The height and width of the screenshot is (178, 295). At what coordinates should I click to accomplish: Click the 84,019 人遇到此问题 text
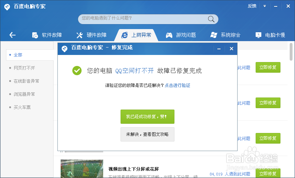coord(230,174)
